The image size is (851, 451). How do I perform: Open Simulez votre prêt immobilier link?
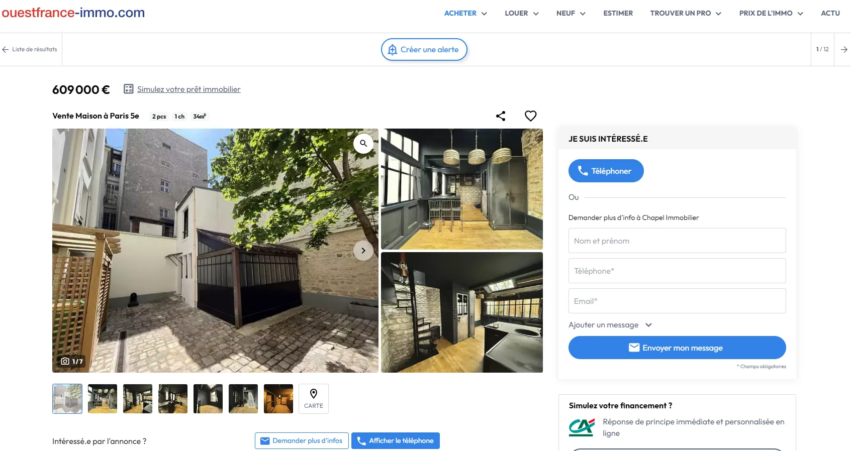click(189, 89)
